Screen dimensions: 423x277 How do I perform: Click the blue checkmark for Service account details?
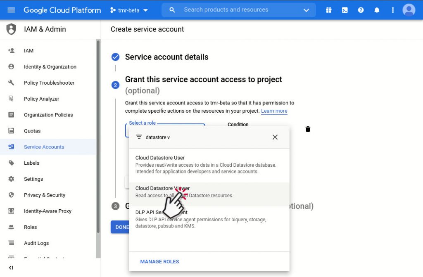[116, 57]
